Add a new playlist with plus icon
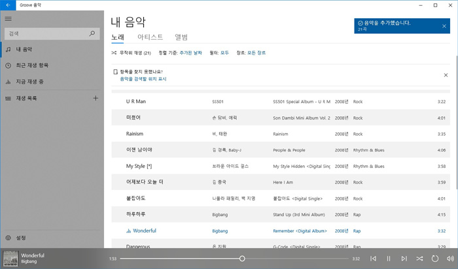This screenshot has width=458, height=269. [x=96, y=98]
